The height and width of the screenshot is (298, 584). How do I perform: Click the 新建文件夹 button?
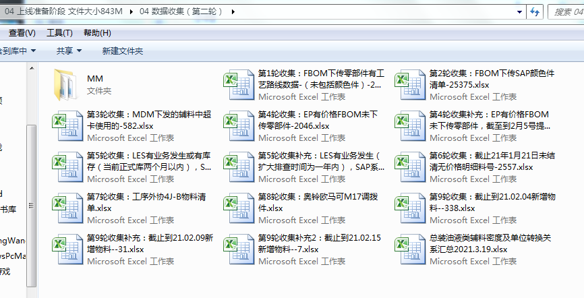[x=122, y=51]
